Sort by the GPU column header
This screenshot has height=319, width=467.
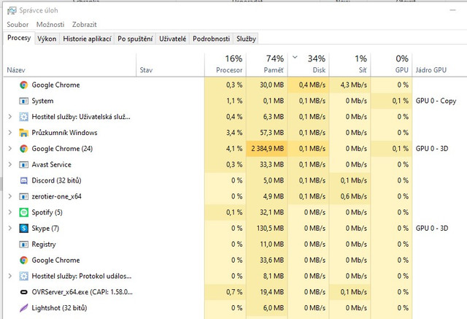pyautogui.click(x=391, y=65)
